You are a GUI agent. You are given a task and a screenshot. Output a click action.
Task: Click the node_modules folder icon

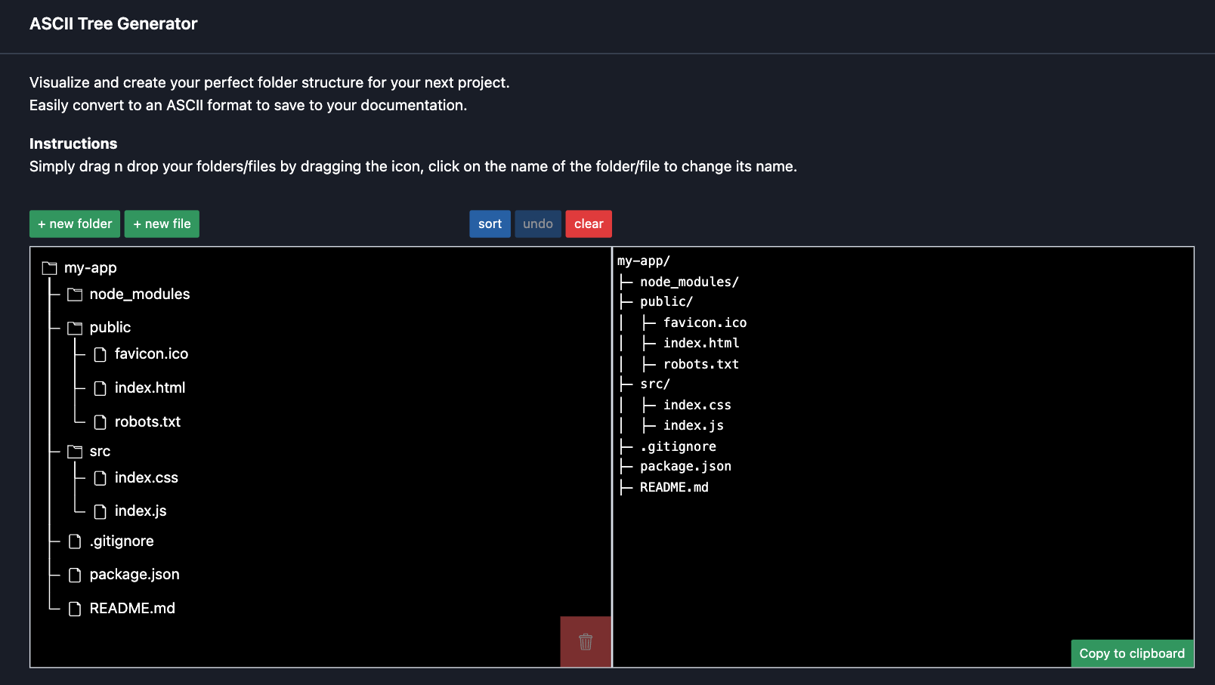pyautogui.click(x=75, y=295)
